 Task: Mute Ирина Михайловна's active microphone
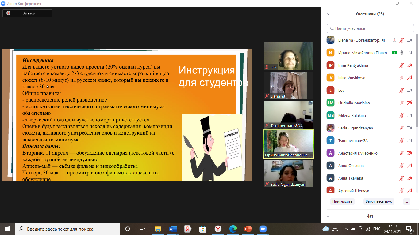tap(402, 53)
